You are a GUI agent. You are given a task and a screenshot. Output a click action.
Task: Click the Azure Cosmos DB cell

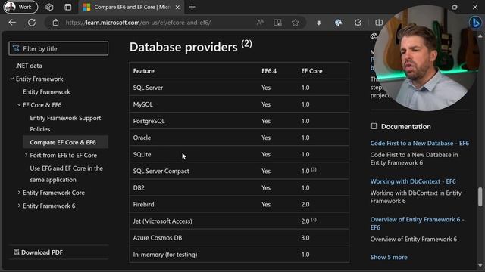(158, 238)
